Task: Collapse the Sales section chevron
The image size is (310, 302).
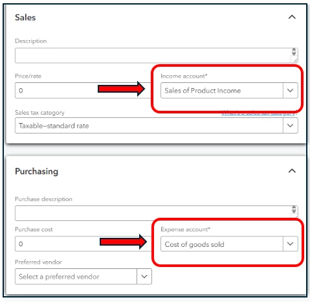Action: (x=292, y=17)
